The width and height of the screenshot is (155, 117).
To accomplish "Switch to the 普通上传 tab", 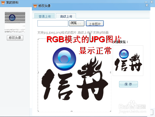I will point(44,16).
